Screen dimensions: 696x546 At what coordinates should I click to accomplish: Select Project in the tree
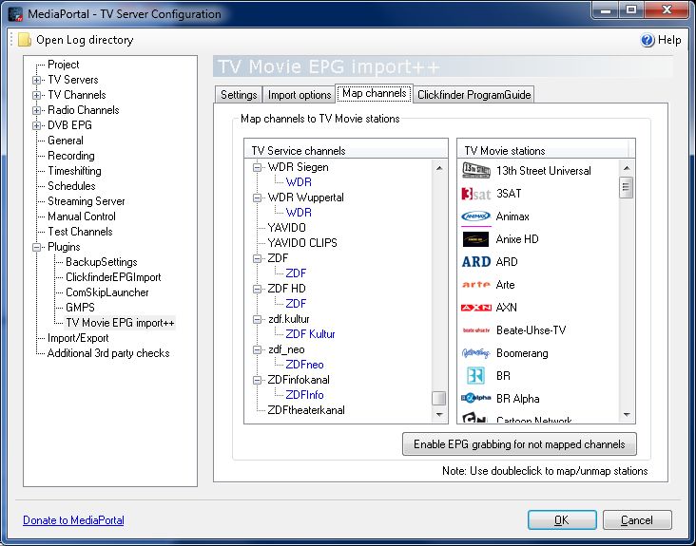pyautogui.click(x=64, y=65)
